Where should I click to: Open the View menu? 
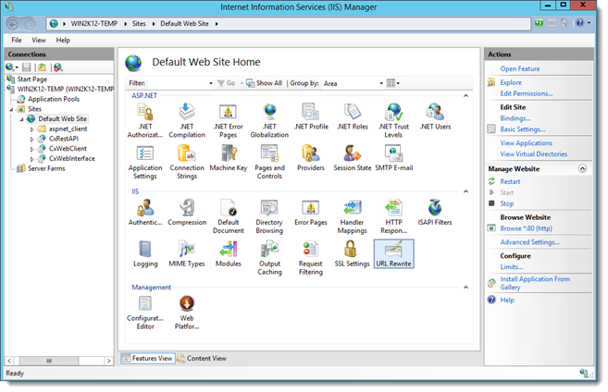click(x=38, y=40)
